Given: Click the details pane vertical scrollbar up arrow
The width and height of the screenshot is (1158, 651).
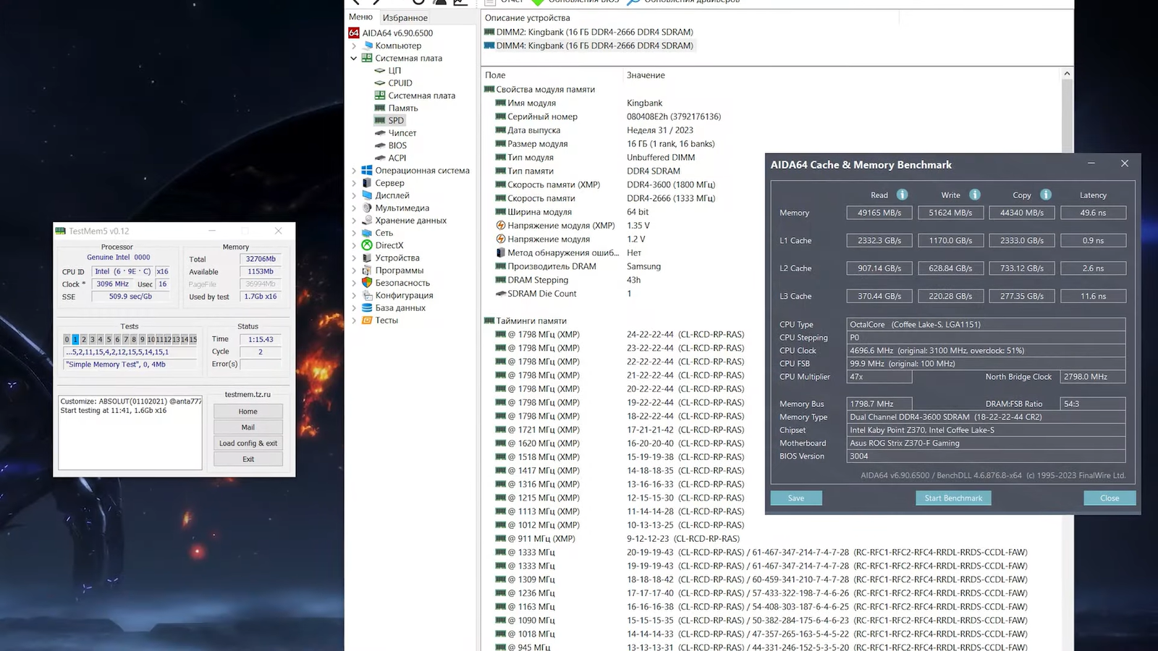Looking at the screenshot, I should pyautogui.click(x=1066, y=74).
